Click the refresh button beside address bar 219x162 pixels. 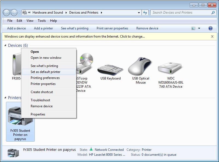(x=145, y=13)
